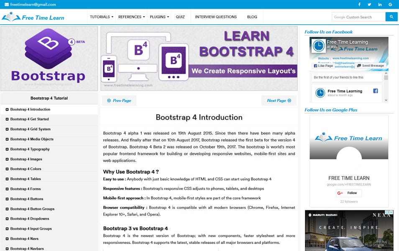
Task: Click the Twitter icon in top bar
Action: click(x=369, y=4)
